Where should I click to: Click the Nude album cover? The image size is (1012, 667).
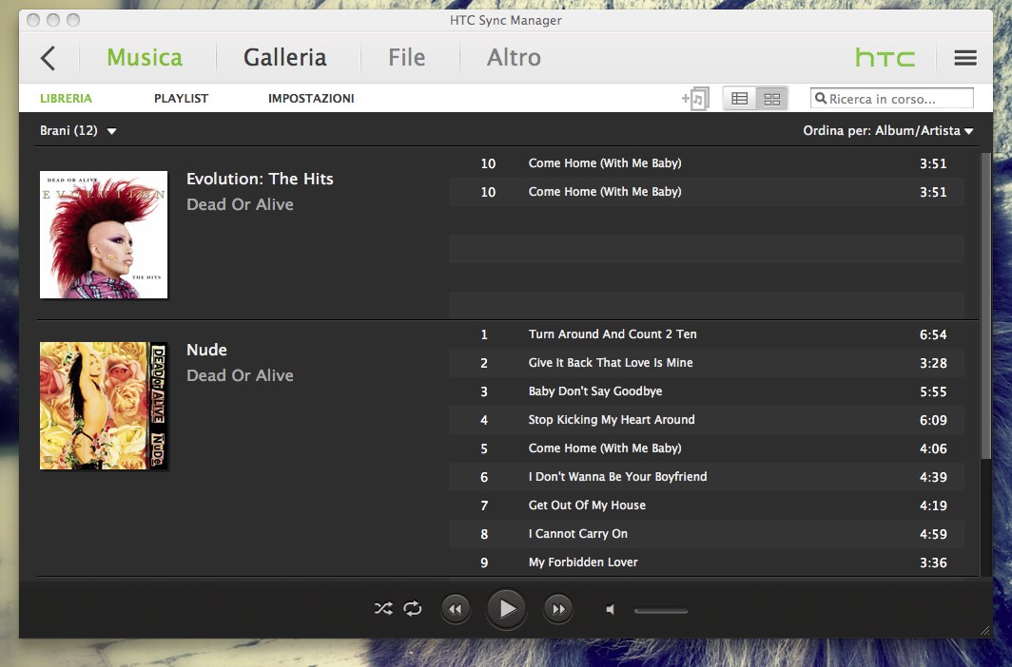[104, 406]
